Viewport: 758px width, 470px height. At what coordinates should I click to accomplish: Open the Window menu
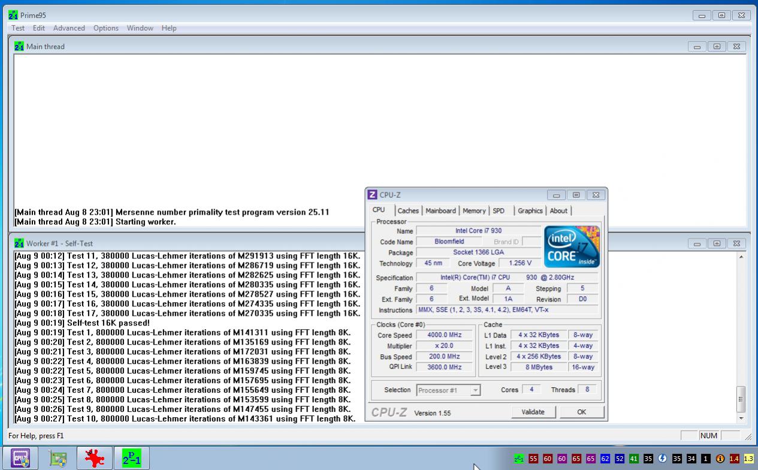tap(140, 28)
